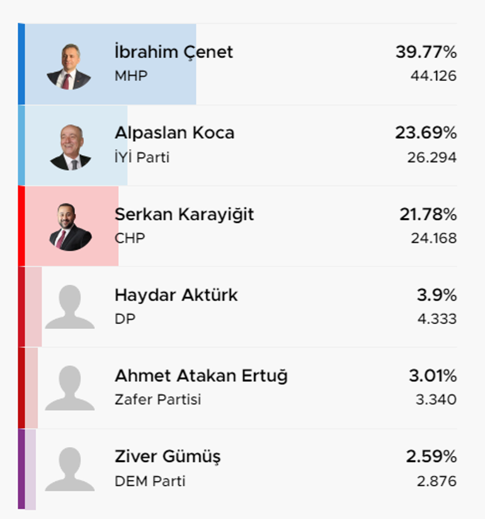Click Ahmet Atakan Ertuğ's placeholder avatar icon
This screenshot has width=485, height=519.
coord(70,388)
